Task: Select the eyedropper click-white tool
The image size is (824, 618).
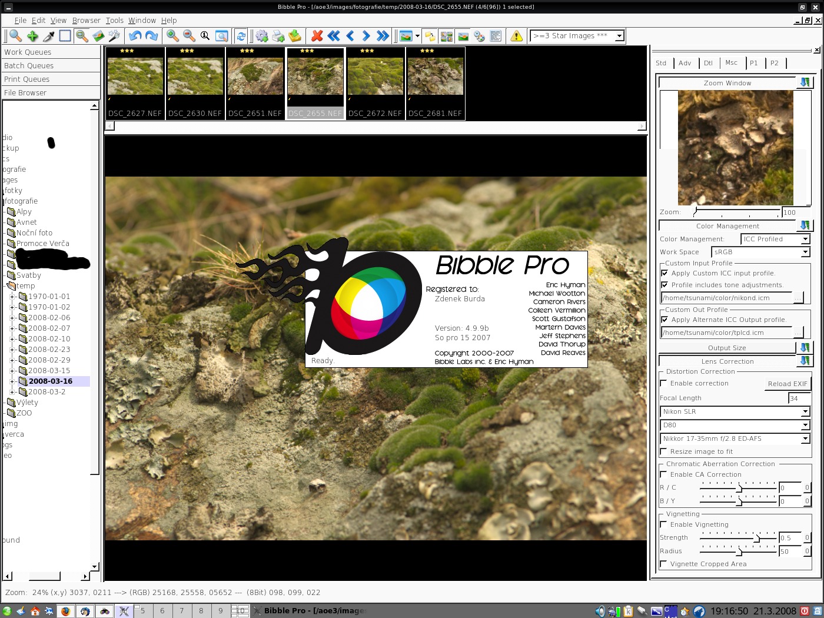Action: (x=49, y=36)
